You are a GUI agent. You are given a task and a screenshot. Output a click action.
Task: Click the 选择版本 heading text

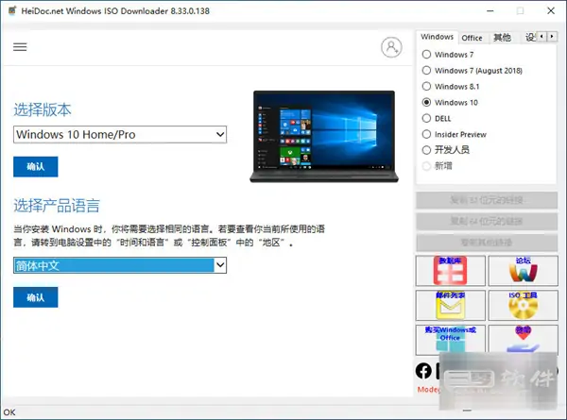[43, 109]
